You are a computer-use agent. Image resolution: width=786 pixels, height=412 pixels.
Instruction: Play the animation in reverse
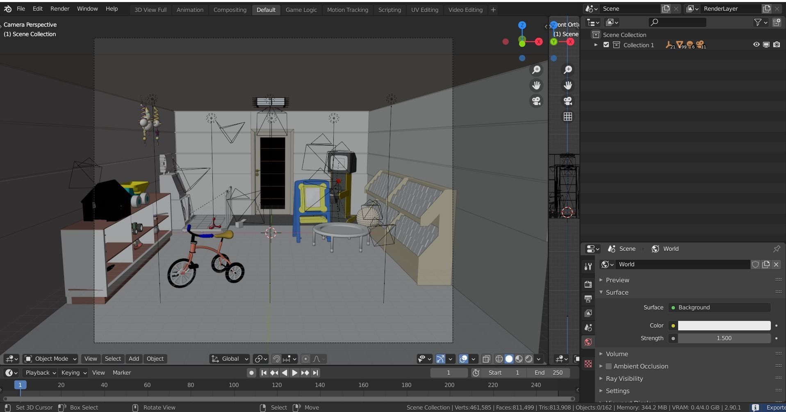pyautogui.click(x=284, y=373)
